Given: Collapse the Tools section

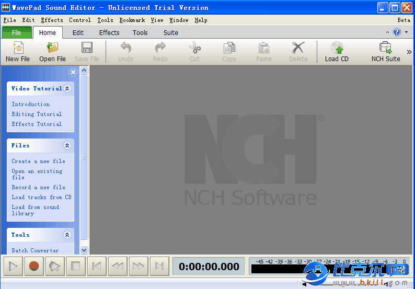Looking at the screenshot, I should (67, 235).
